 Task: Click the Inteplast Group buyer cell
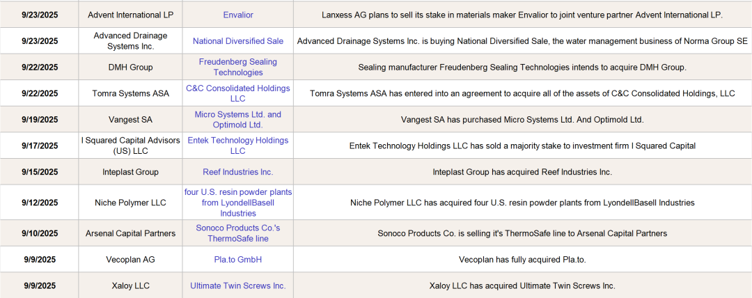pos(130,172)
